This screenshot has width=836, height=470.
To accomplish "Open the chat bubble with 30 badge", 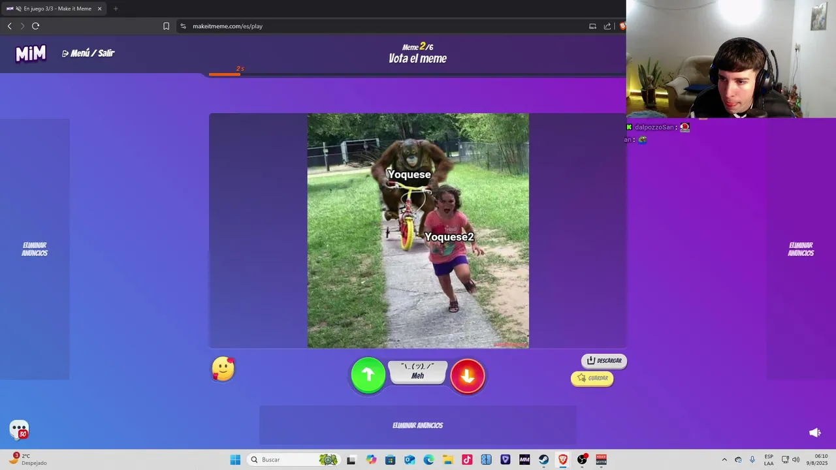I will coord(19,430).
